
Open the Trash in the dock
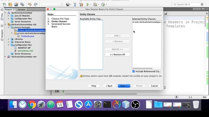tap(196, 105)
